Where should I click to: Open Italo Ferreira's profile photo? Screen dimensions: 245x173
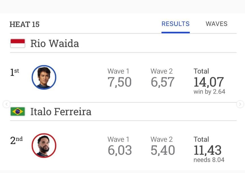(44, 146)
